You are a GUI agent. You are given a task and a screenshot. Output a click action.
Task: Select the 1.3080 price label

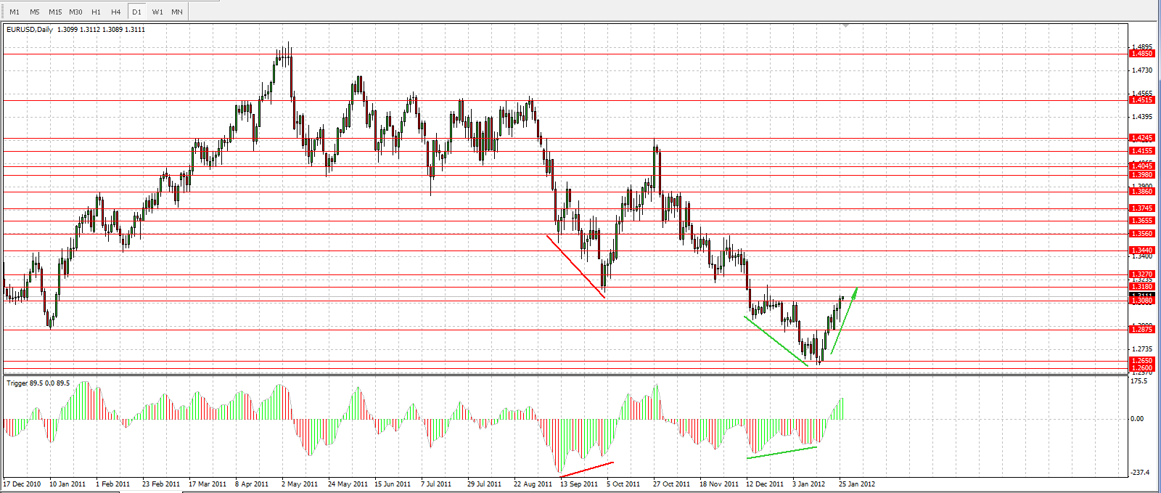coord(1142,301)
